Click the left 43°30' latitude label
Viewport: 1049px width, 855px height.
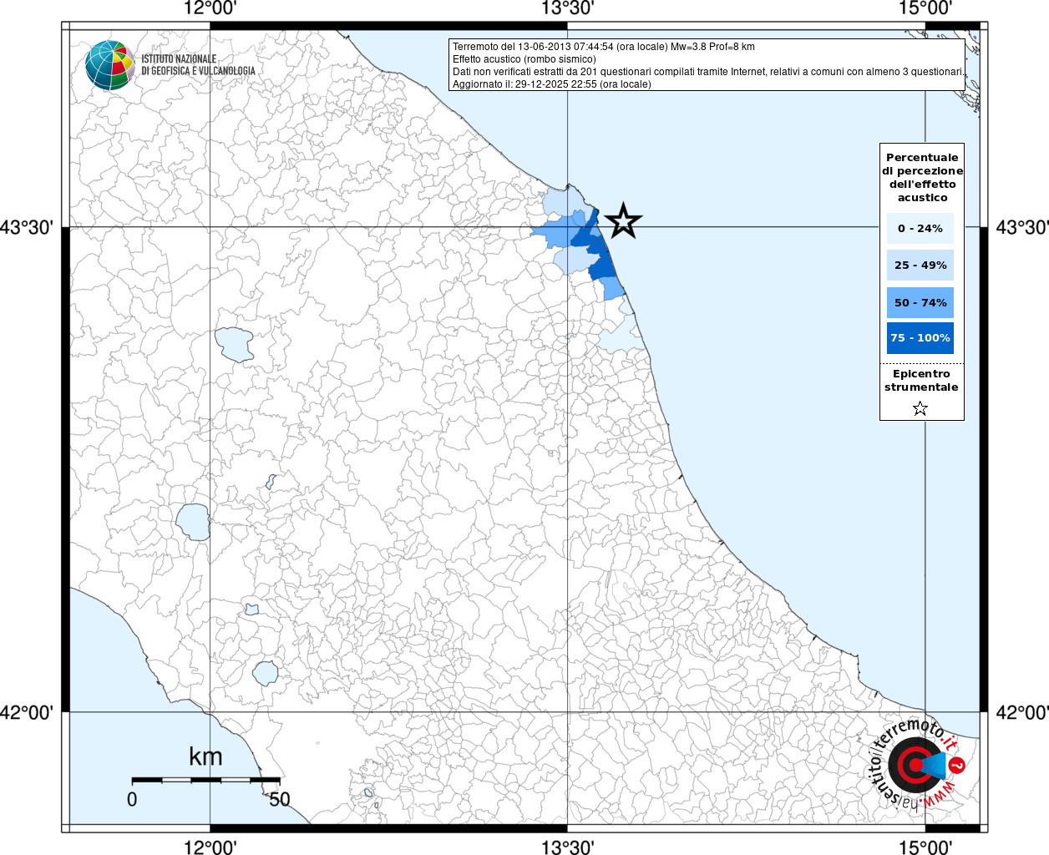pos(27,227)
